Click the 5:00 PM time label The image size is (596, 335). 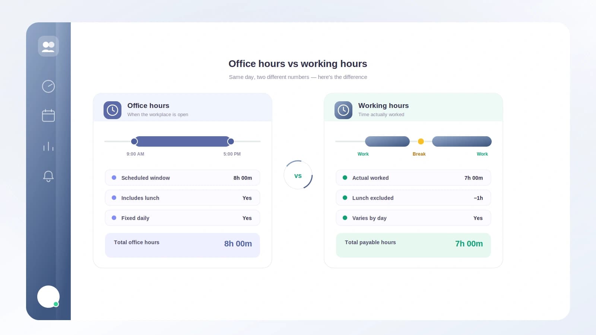232,154
